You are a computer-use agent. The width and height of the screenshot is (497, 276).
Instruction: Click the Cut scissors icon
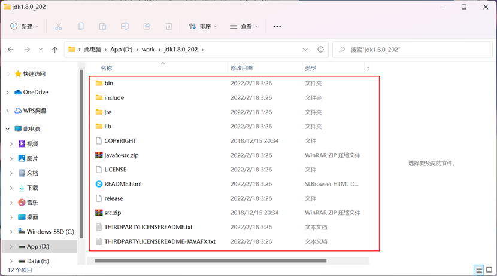tap(58, 26)
